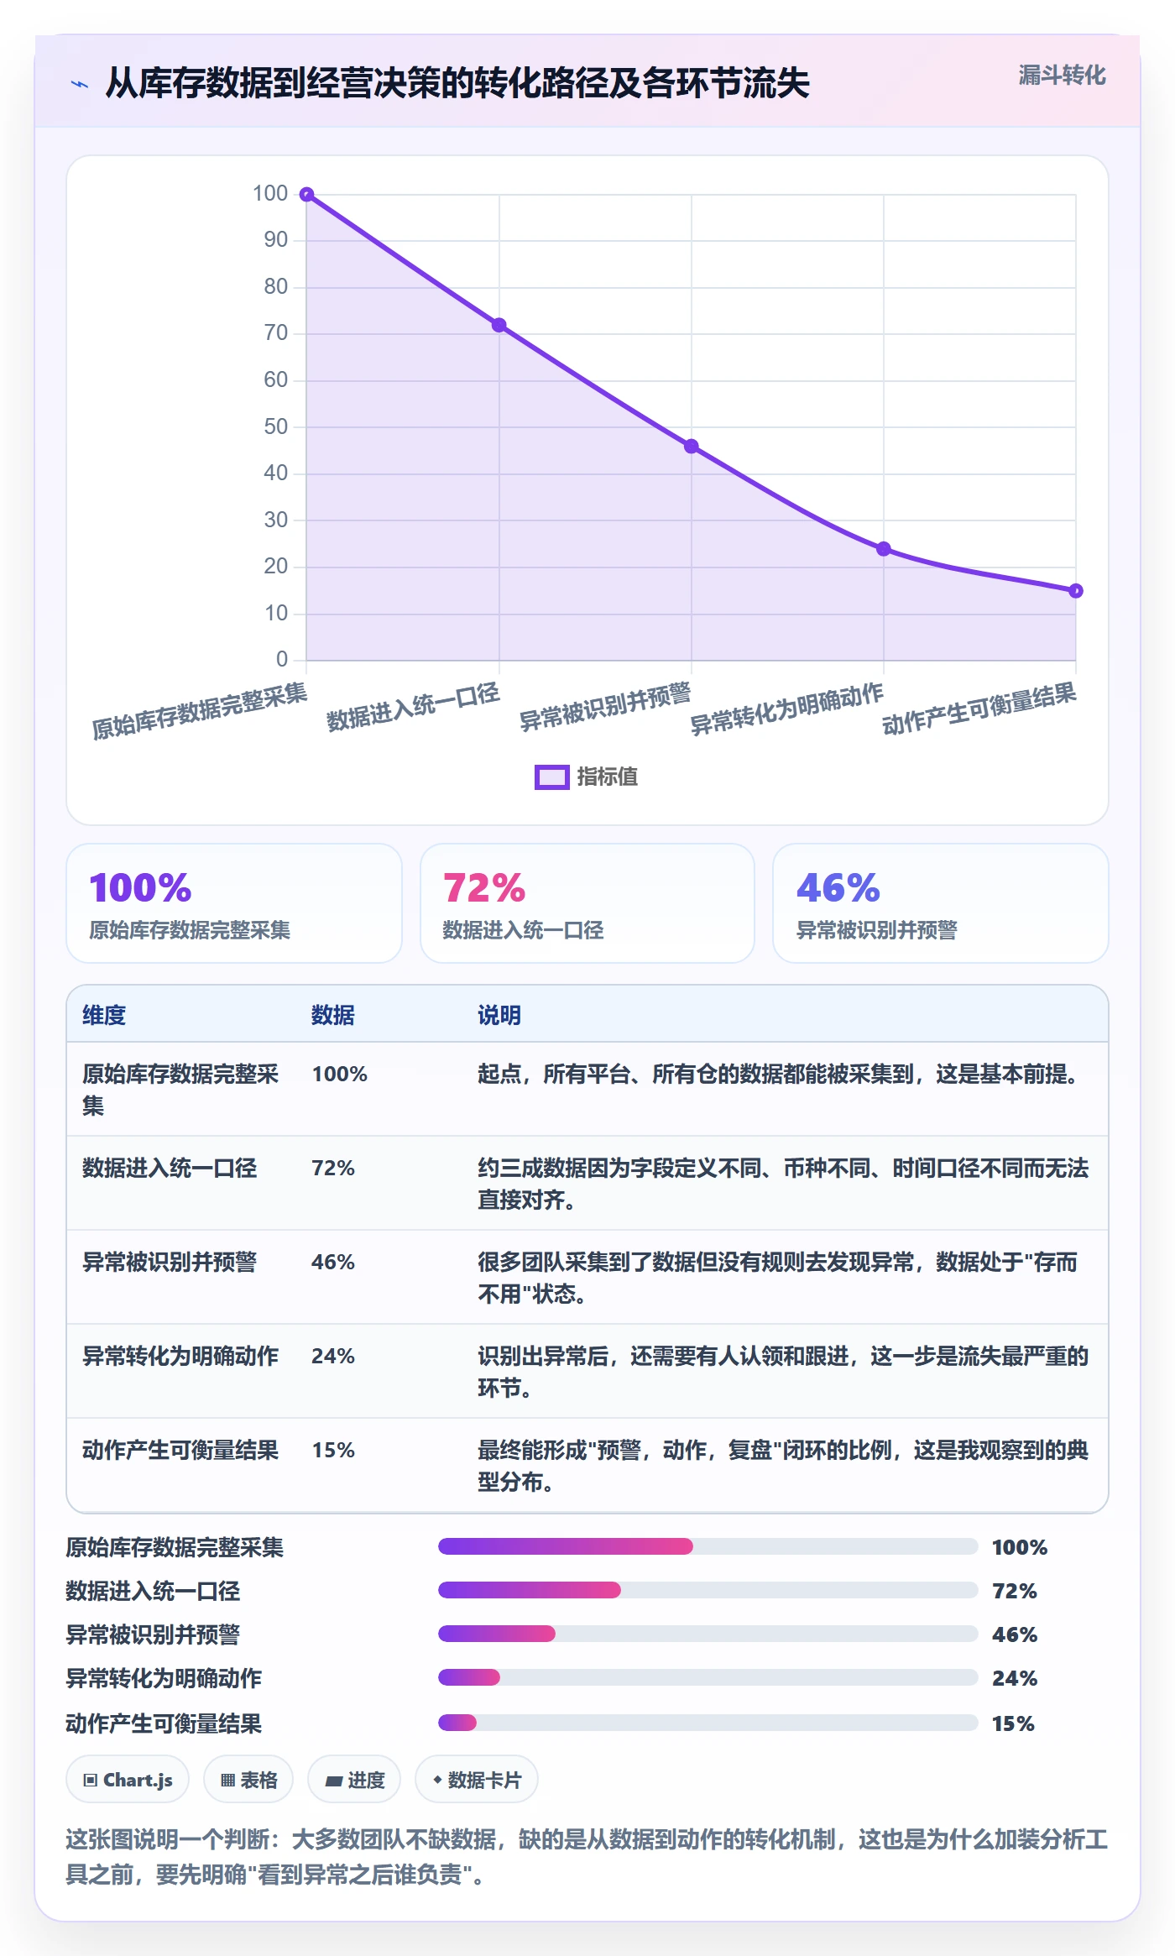This screenshot has height=1956, width=1175.
Task: Select table cell 原始库存数据完整采集
Action: [181, 1090]
